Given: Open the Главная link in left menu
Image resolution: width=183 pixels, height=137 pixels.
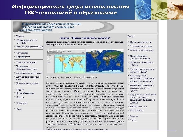Looking at the screenshot, I should [x=20, y=36].
